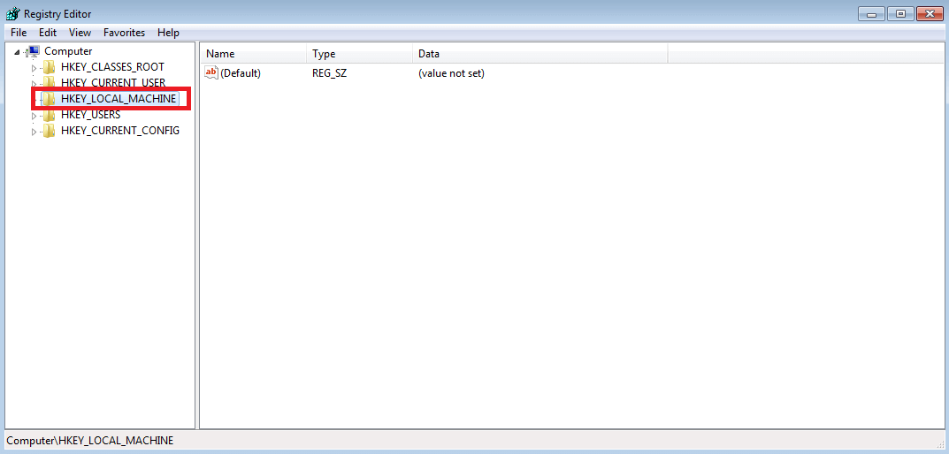Click the resize grip in status bar corner
The image size is (949, 454).
coord(938,444)
